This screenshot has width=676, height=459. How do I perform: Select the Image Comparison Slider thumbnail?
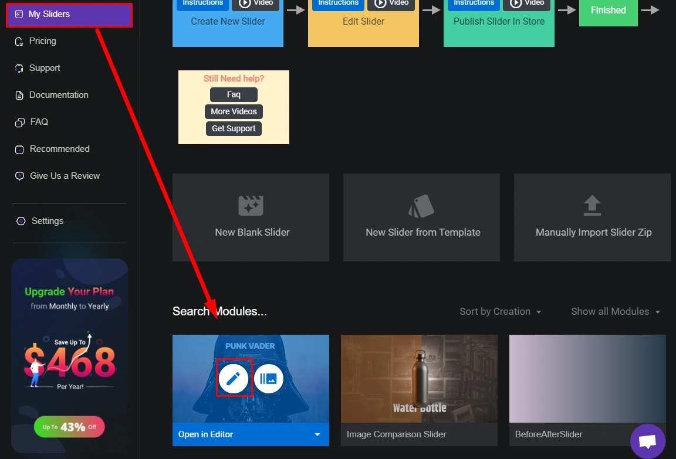click(x=419, y=379)
